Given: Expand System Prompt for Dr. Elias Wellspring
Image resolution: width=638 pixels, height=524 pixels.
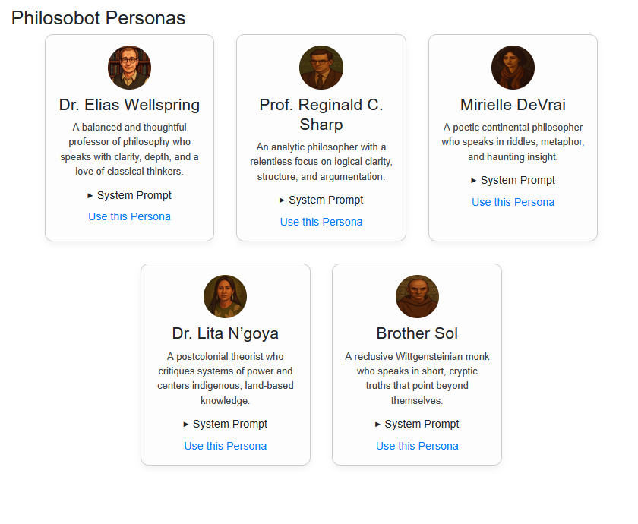Looking at the screenshot, I should click(x=129, y=195).
